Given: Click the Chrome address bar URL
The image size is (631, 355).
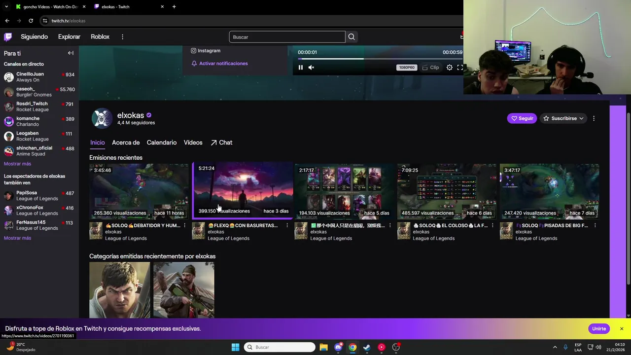Looking at the screenshot, I should (x=69, y=21).
